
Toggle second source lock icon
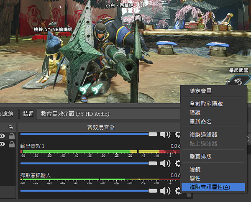[x=12, y=144]
